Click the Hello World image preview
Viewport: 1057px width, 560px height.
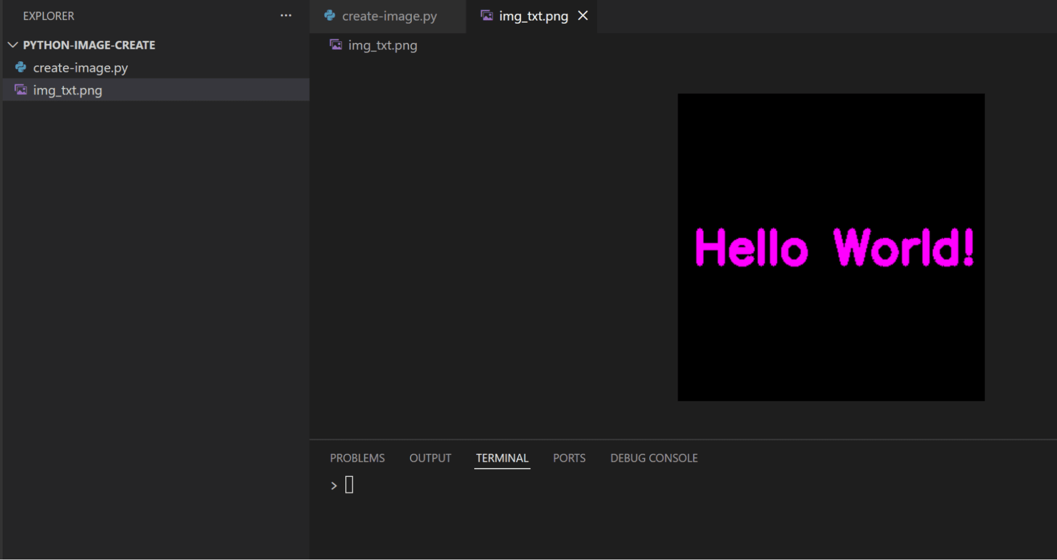pos(831,247)
